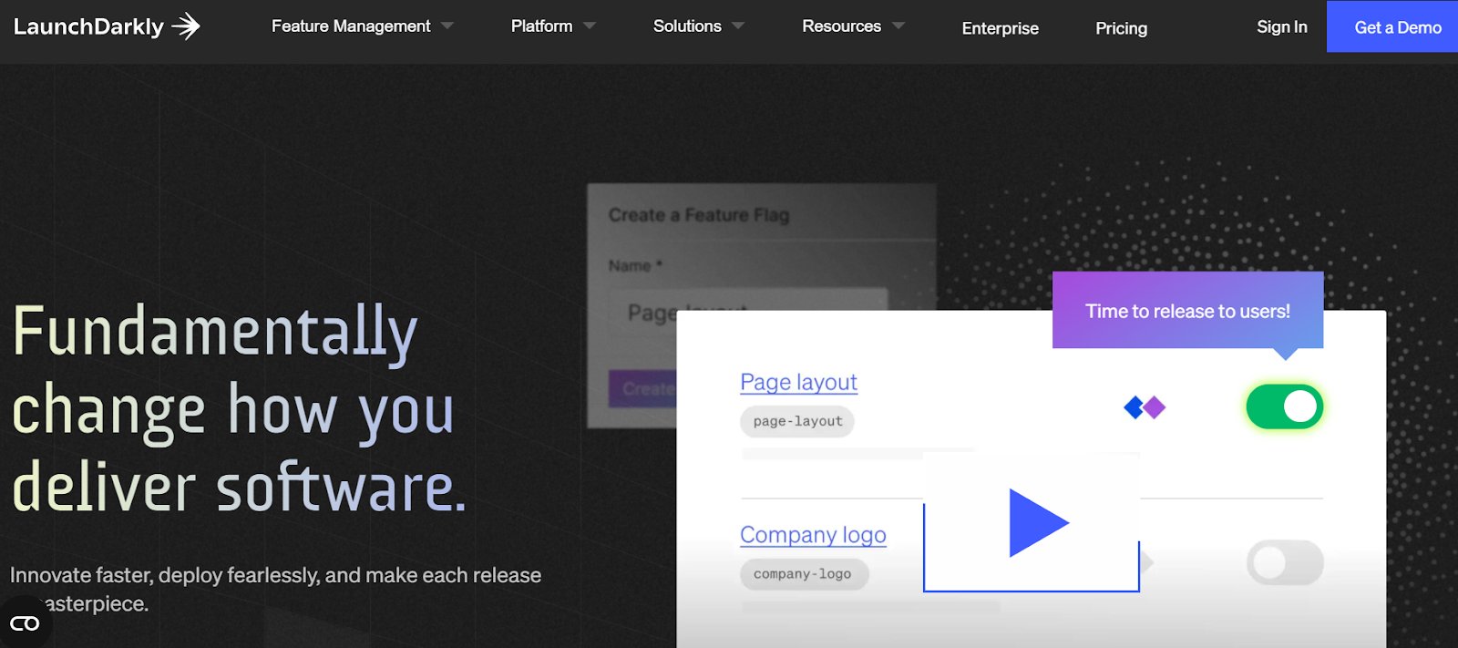Click the LaunchDarkly home logo text
Viewport: 1458px width, 648px height.
(88, 26)
